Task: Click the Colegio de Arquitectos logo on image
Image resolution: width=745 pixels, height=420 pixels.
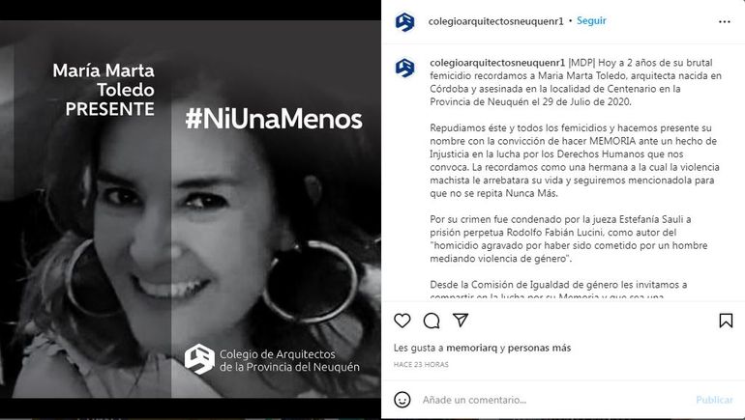Action: click(x=199, y=359)
